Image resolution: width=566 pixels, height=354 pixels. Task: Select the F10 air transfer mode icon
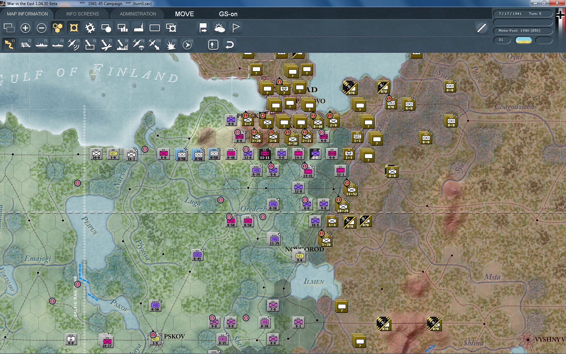tap(155, 45)
